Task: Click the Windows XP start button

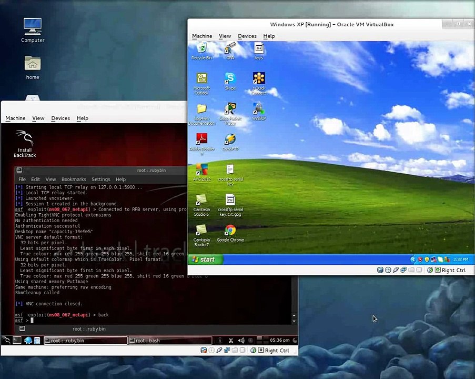Action: click(x=206, y=260)
